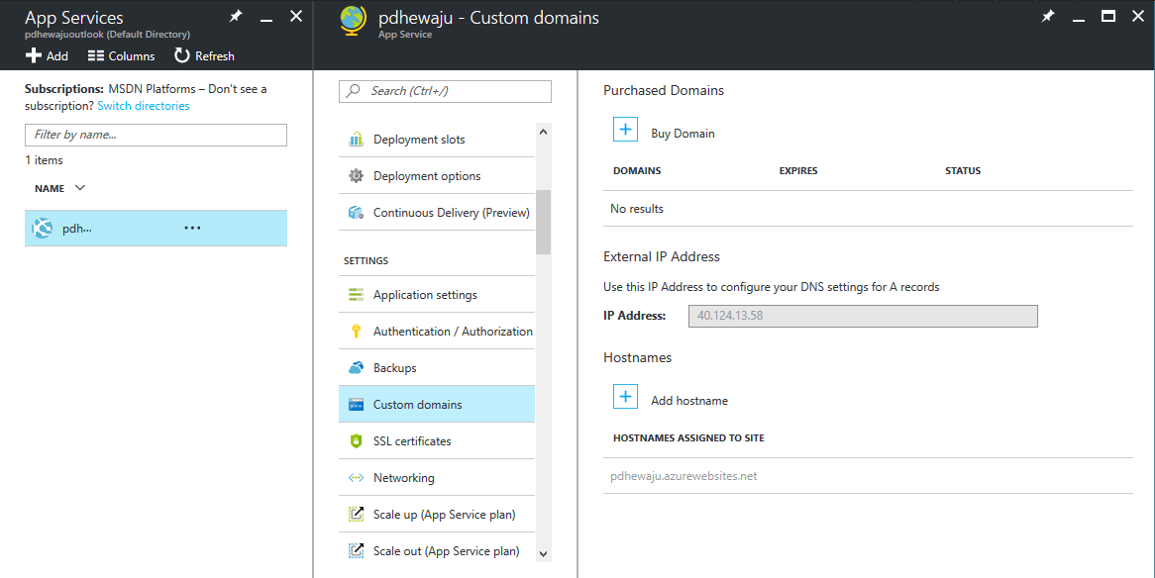Click the Buy Domain plus icon
The width and height of the screenshot is (1155, 578).
(x=625, y=129)
